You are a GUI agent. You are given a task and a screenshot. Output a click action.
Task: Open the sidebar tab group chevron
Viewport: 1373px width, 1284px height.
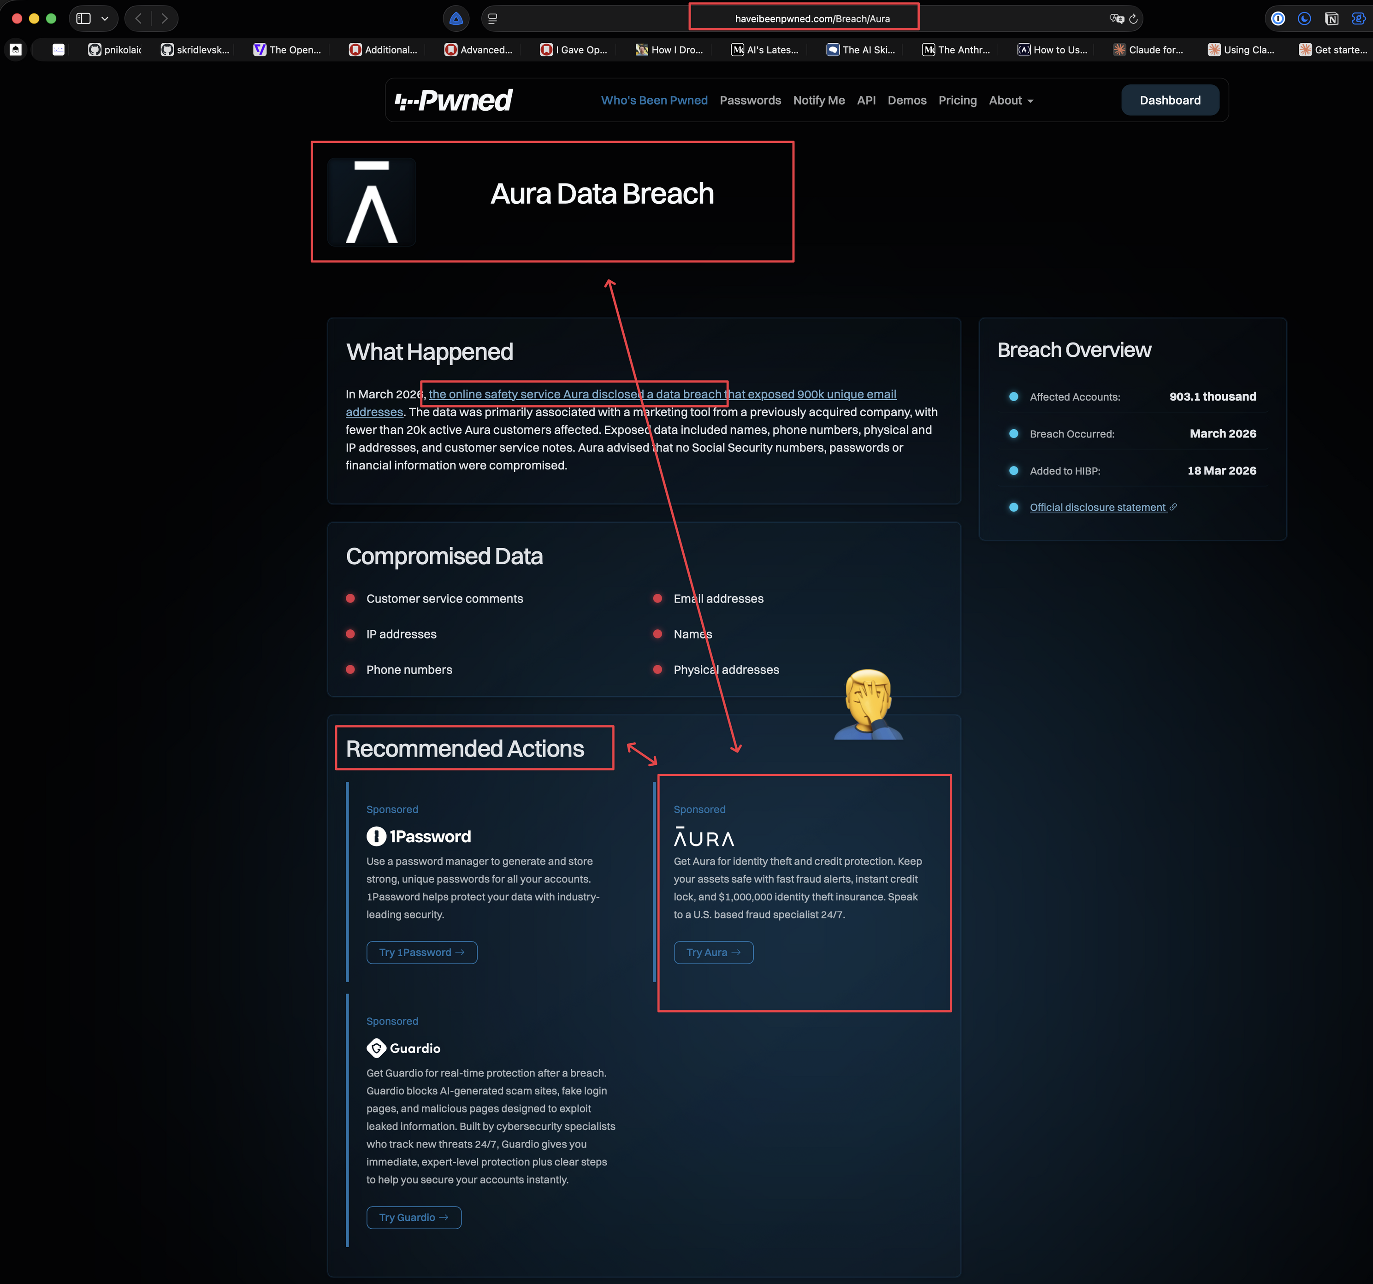point(105,18)
